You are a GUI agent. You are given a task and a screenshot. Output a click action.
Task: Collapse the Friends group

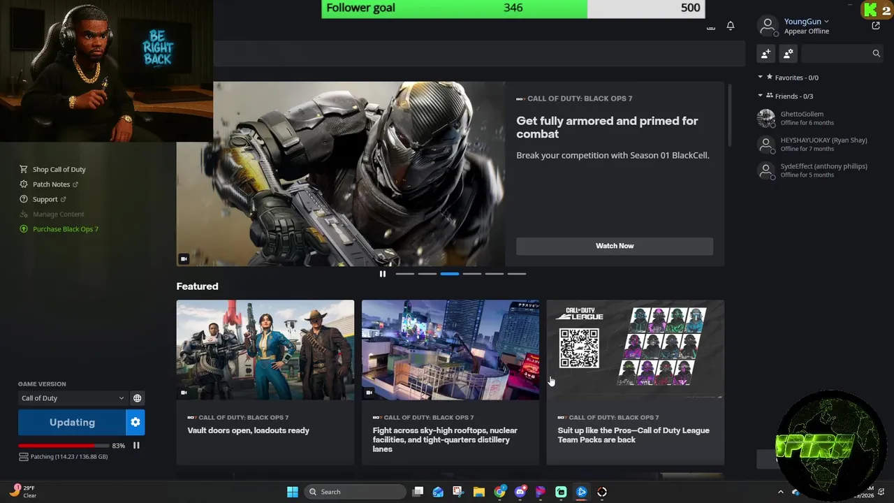pos(761,96)
